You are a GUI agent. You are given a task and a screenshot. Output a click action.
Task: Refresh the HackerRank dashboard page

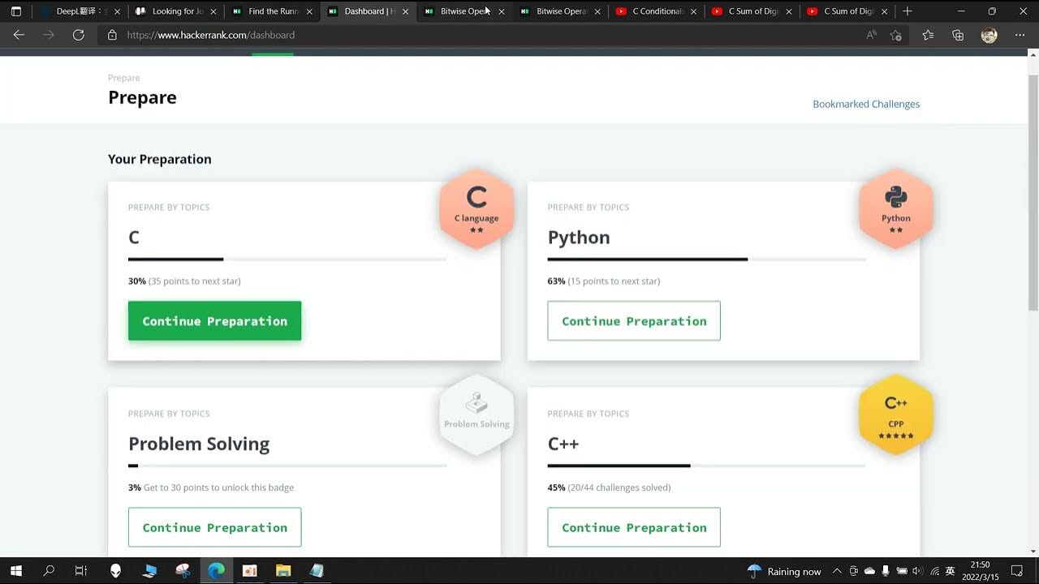79,35
